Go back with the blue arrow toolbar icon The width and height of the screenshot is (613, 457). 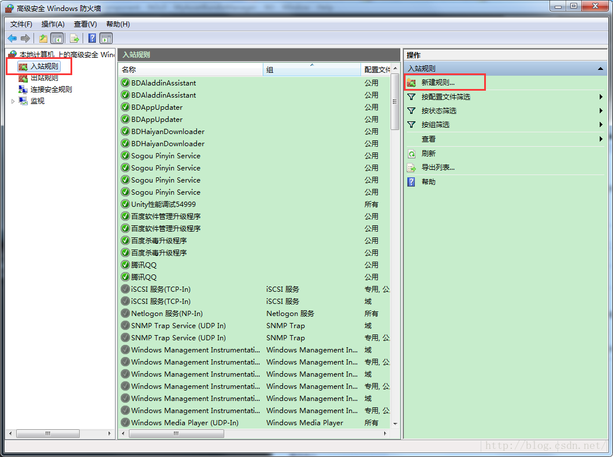coord(12,38)
